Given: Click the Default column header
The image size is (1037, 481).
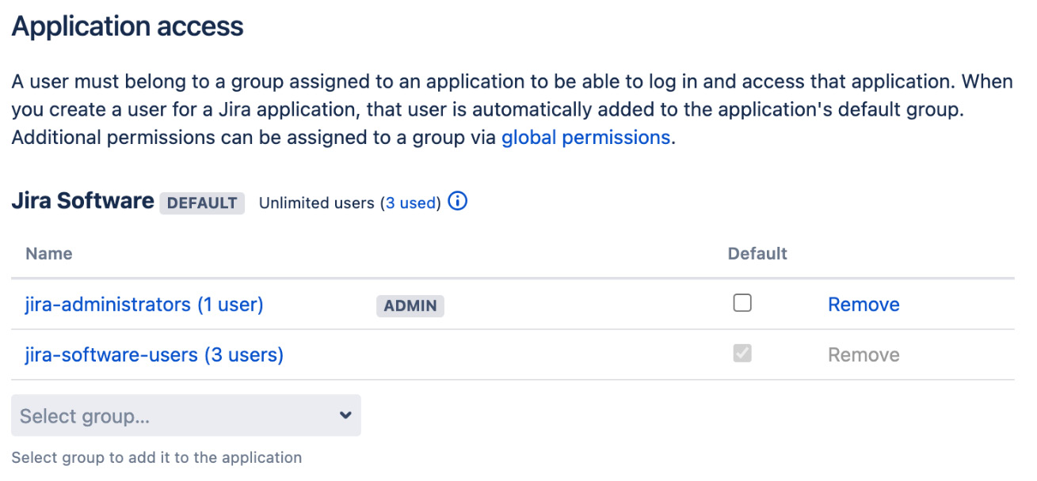Looking at the screenshot, I should [757, 253].
